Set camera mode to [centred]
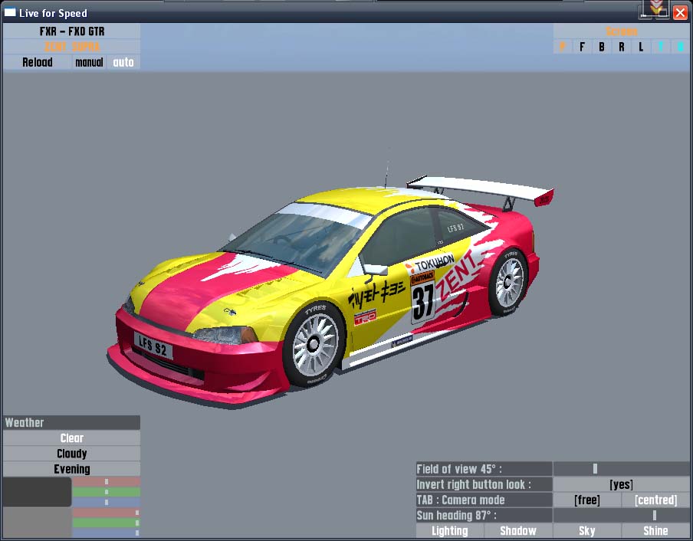The height and width of the screenshot is (541, 693). pos(656,500)
